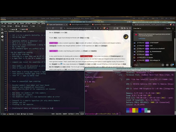176x132 pixels.
Task: Open the Tools menu in Kate
Action: pos(39,23)
